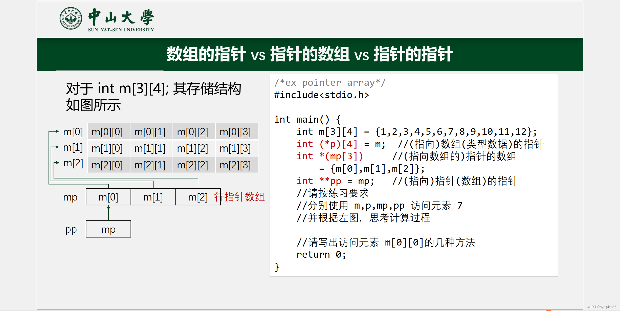Click the m[0] box in mp pointer array

pyautogui.click(x=108, y=197)
